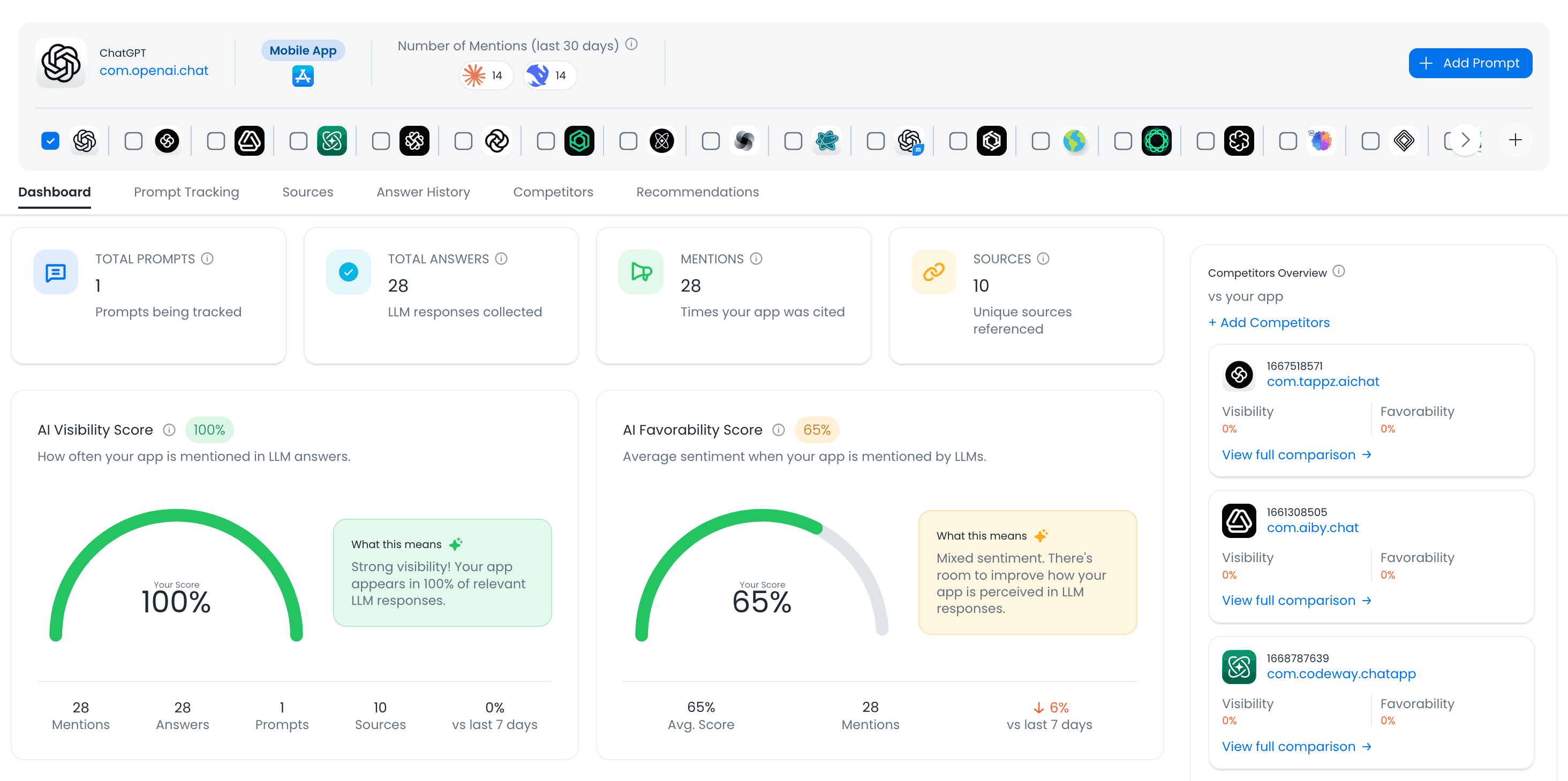Click the large ChatGPT app logo in header

pos(61,63)
